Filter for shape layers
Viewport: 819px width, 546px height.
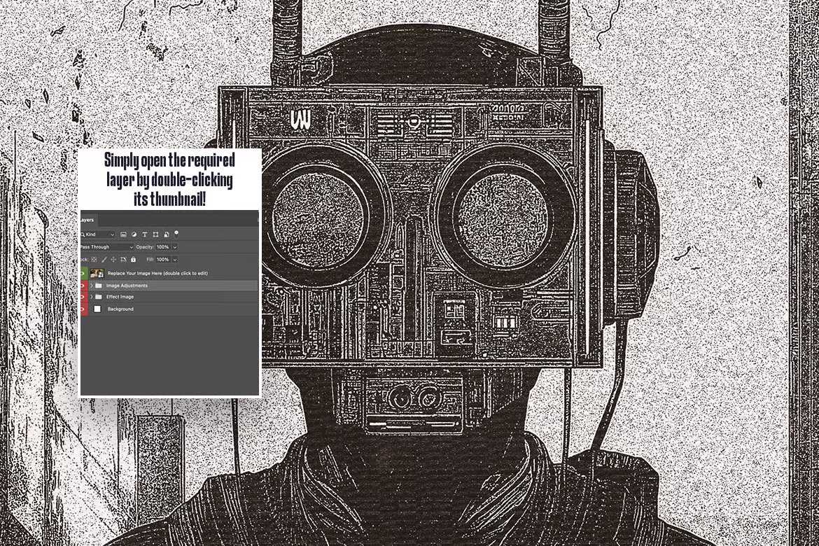pos(155,234)
